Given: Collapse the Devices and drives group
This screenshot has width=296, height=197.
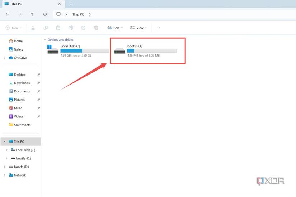Looking at the screenshot, I should pos(45,40).
